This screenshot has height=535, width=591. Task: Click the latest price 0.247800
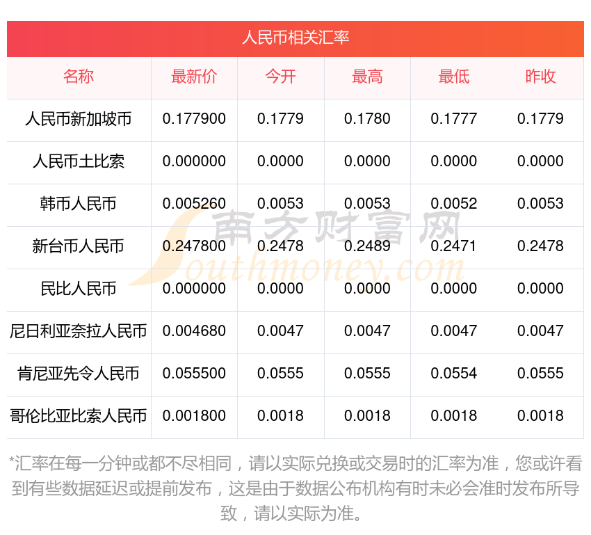(194, 246)
